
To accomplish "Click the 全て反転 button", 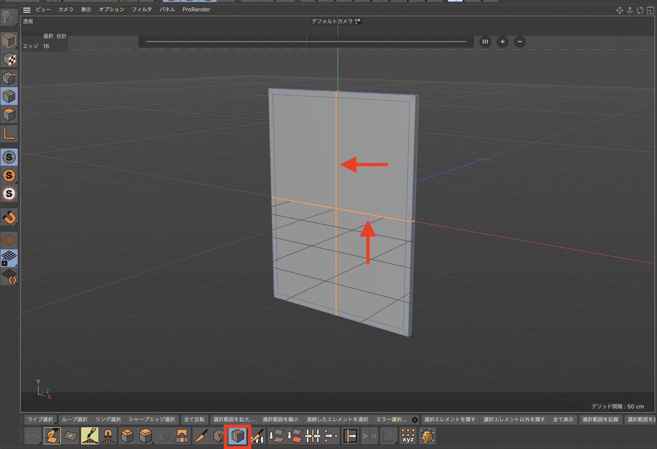I will pyautogui.click(x=194, y=419).
